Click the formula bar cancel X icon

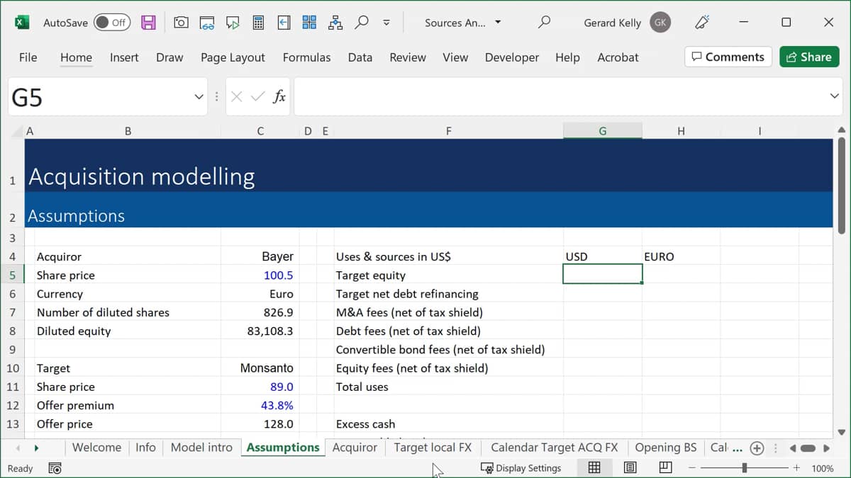(x=237, y=97)
